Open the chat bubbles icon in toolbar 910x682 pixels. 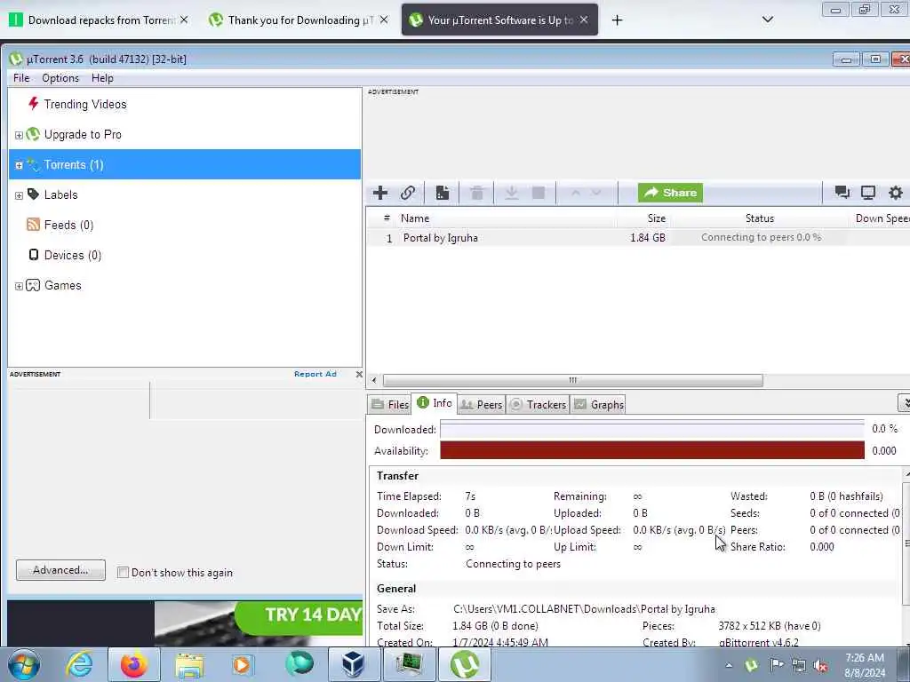[842, 193]
